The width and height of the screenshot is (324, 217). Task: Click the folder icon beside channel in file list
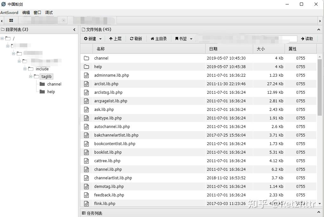pos(86,58)
